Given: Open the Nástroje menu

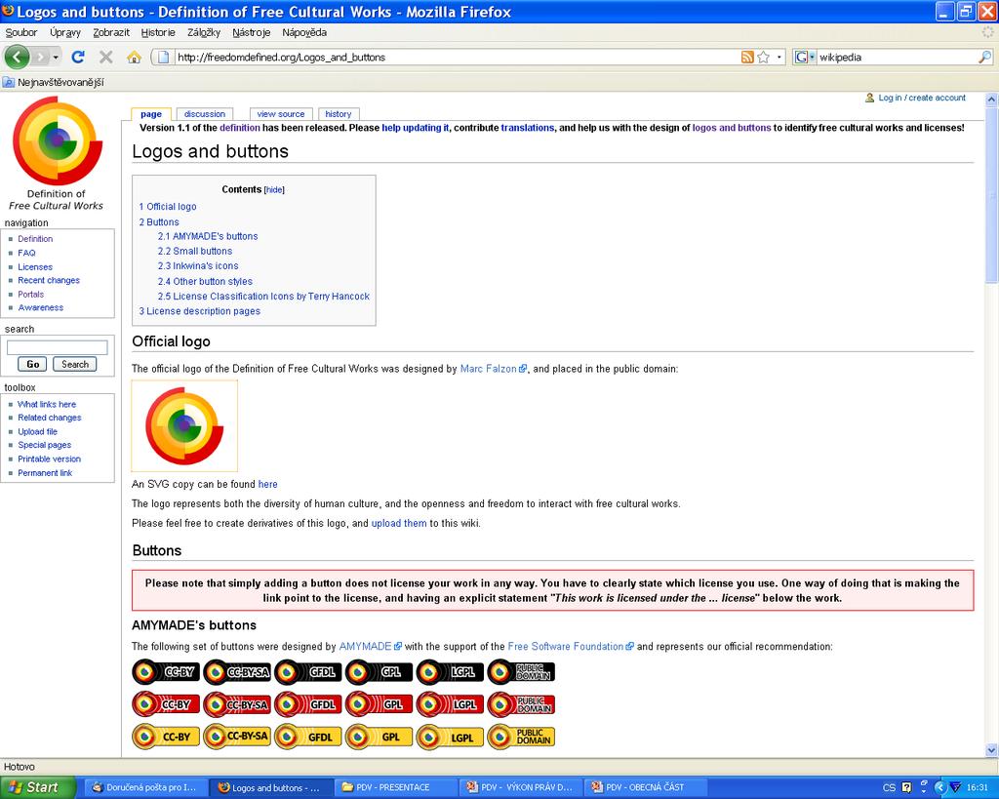Looking at the screenshot, I should [251, 32].
